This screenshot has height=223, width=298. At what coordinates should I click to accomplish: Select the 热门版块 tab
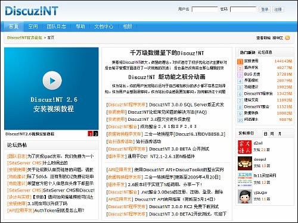click(247, 52)
